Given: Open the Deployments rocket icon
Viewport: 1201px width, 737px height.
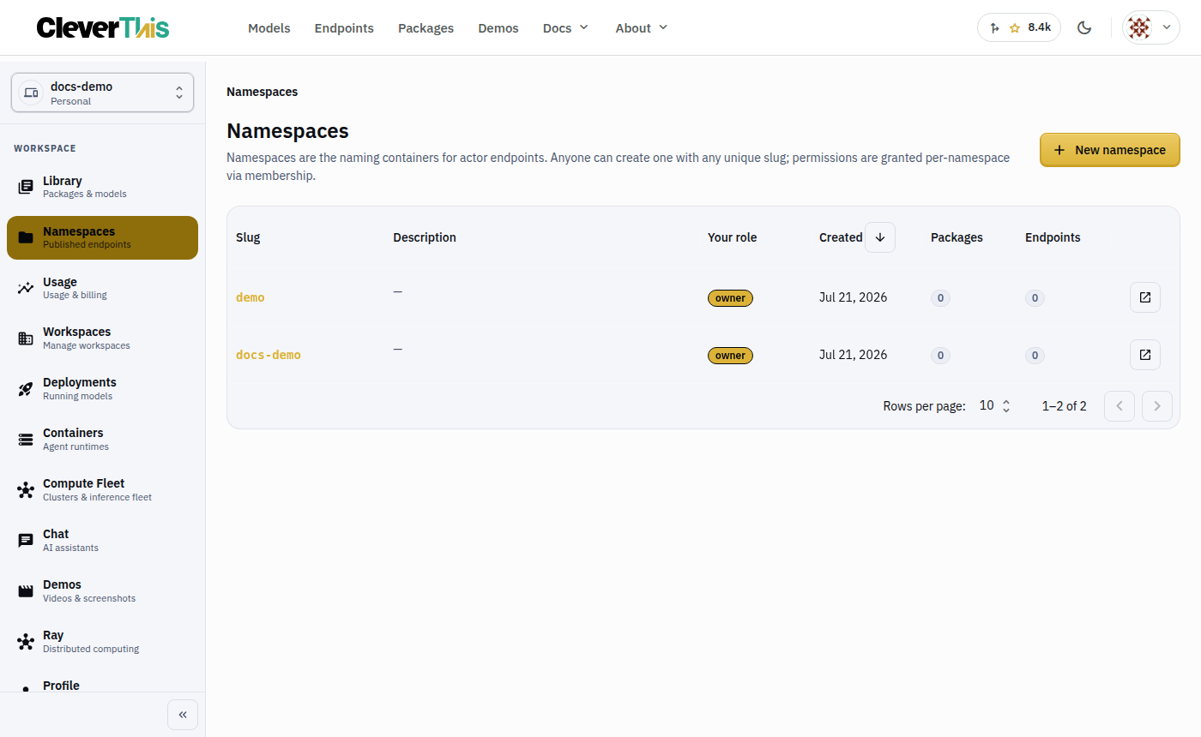Looking at the screenshot, I should 26,389.
